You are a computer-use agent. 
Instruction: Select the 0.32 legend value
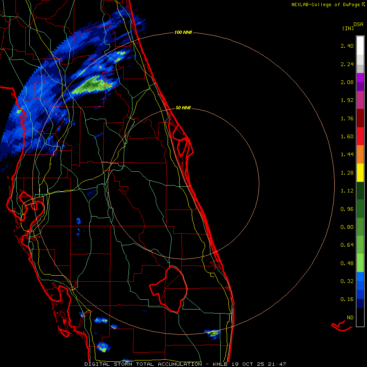click(x=347, y=281)
